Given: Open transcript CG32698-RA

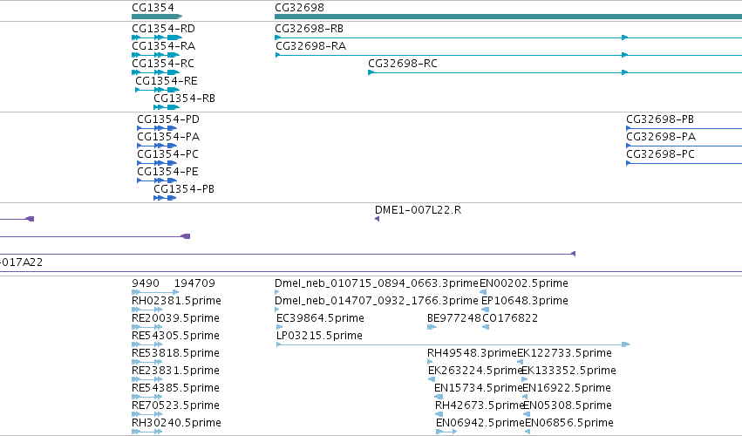Looking at the screenshot, I should coord(310,46).
